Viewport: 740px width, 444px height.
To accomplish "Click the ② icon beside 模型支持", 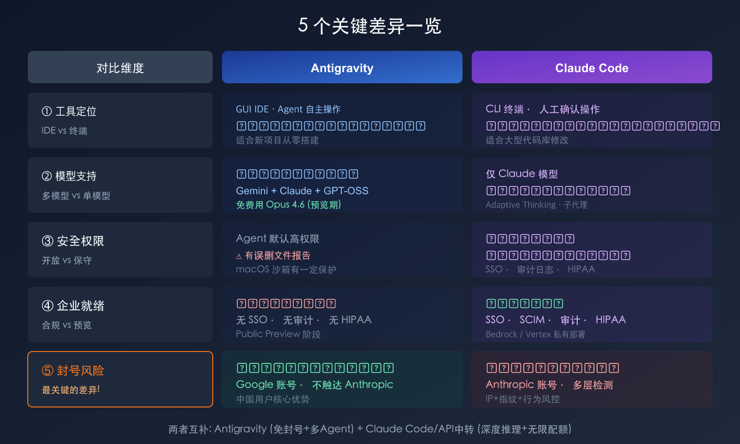I will point(46,176).
